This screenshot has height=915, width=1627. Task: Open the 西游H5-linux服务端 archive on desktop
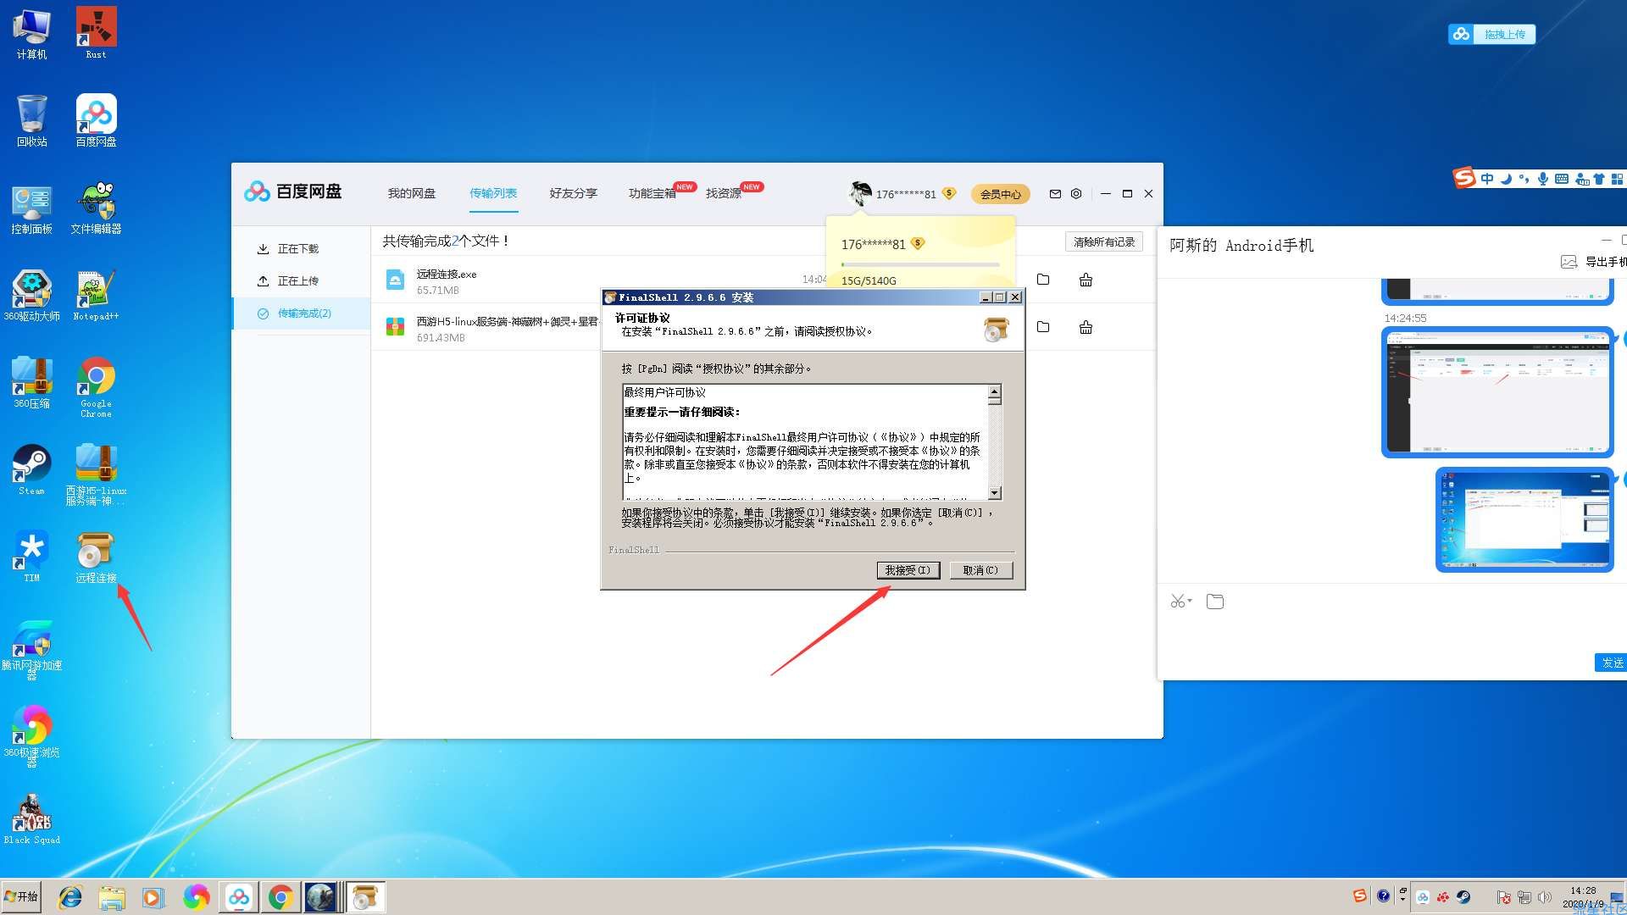coord(96,474)
